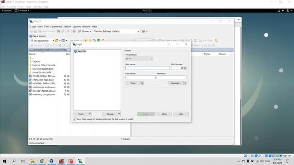
Task: Click the Close button in Login
Action: [164, 114]
